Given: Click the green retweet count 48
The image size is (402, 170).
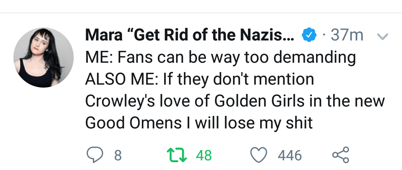Looking at the screenshot, I should click(x=204, y=155).
